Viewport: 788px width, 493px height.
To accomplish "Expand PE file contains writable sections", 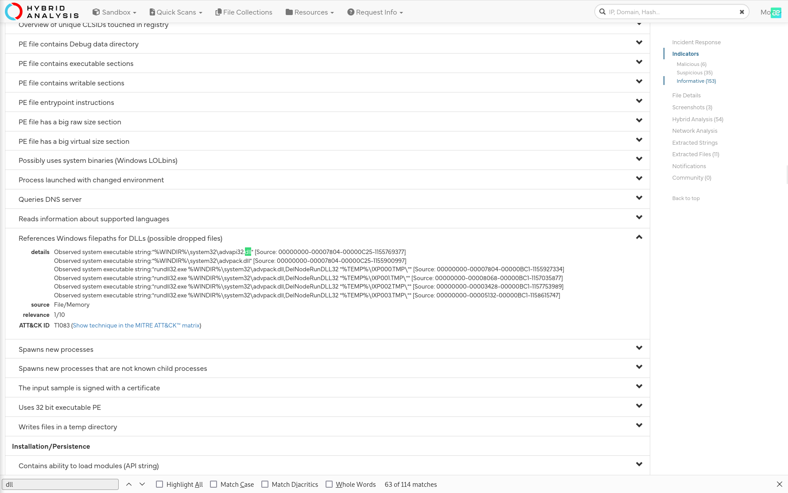I will tap(327, 83).
